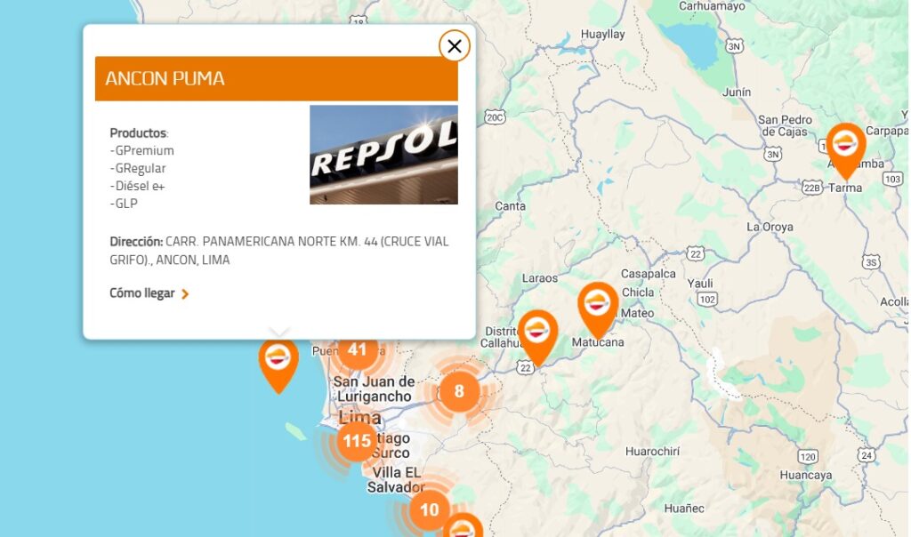Select the Repsol marker near Distrito Callahuanca
The width and height of the screenshot is (911, 537).
(537, 338)
